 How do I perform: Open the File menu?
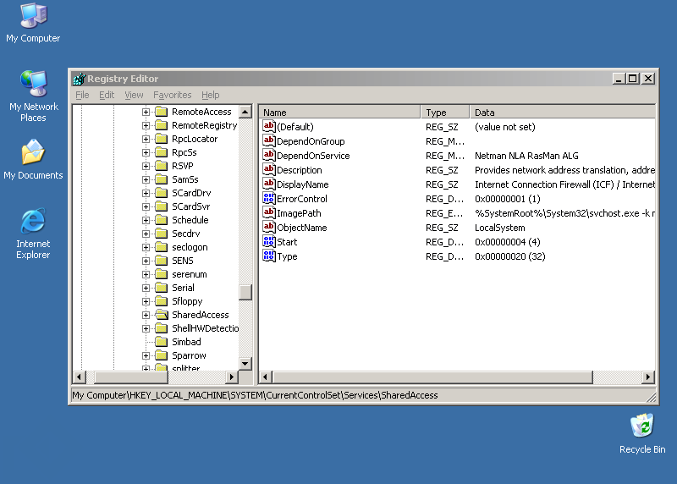coord(82,95)
